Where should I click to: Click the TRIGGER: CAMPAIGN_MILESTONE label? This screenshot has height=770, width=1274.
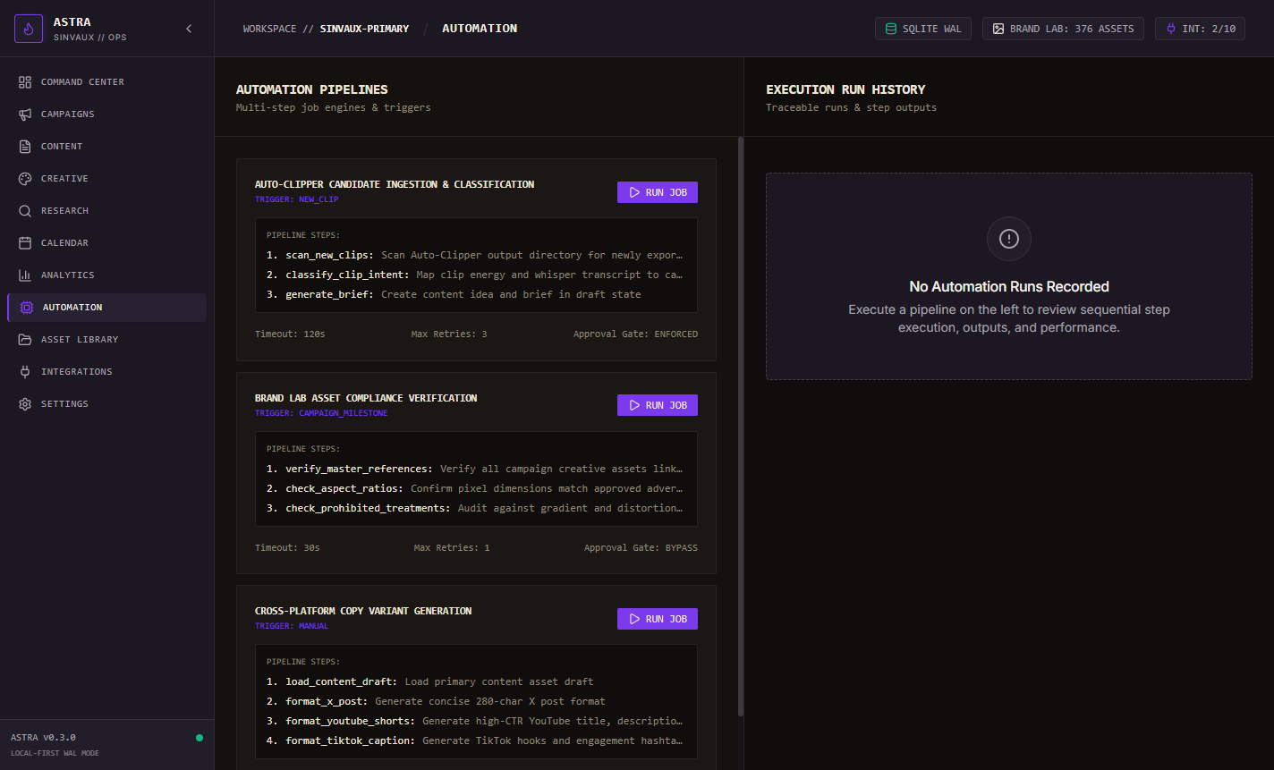click(x=321, y=413)
